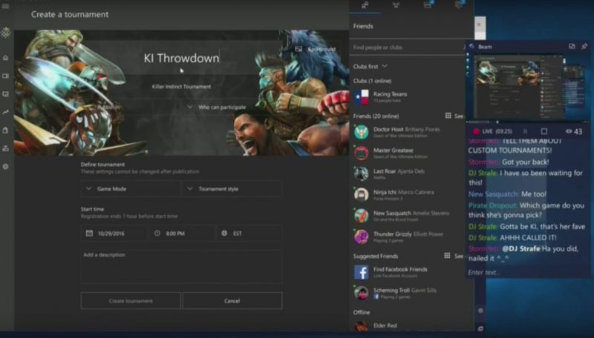Select friend Thunder Grizzly
594x338 pixels.
click(x=408, y=236)
